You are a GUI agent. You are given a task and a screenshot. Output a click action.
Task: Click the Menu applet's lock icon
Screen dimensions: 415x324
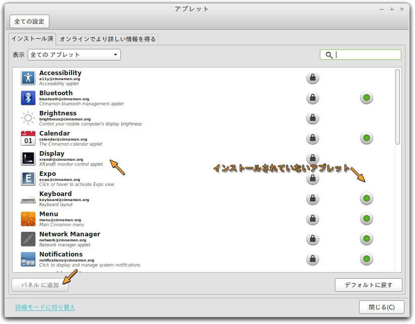313,219
